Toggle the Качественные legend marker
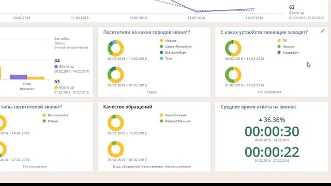Image resolution: width=331 pixels, height=186 pixels. point(161,115)
